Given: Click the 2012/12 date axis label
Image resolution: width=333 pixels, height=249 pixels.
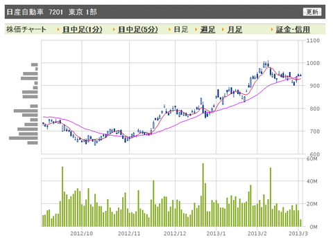Looking at the screenshot, I should [175, 234].
